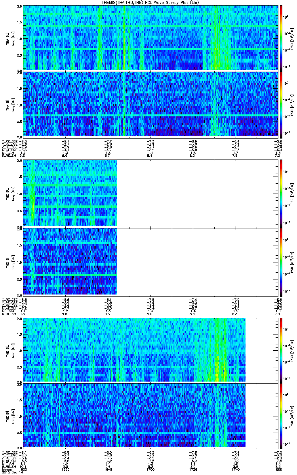Screen dimensions: 297x475
Task: Click the PSD color bar beside the THA top panel
Action: click(x=282, y=38)
